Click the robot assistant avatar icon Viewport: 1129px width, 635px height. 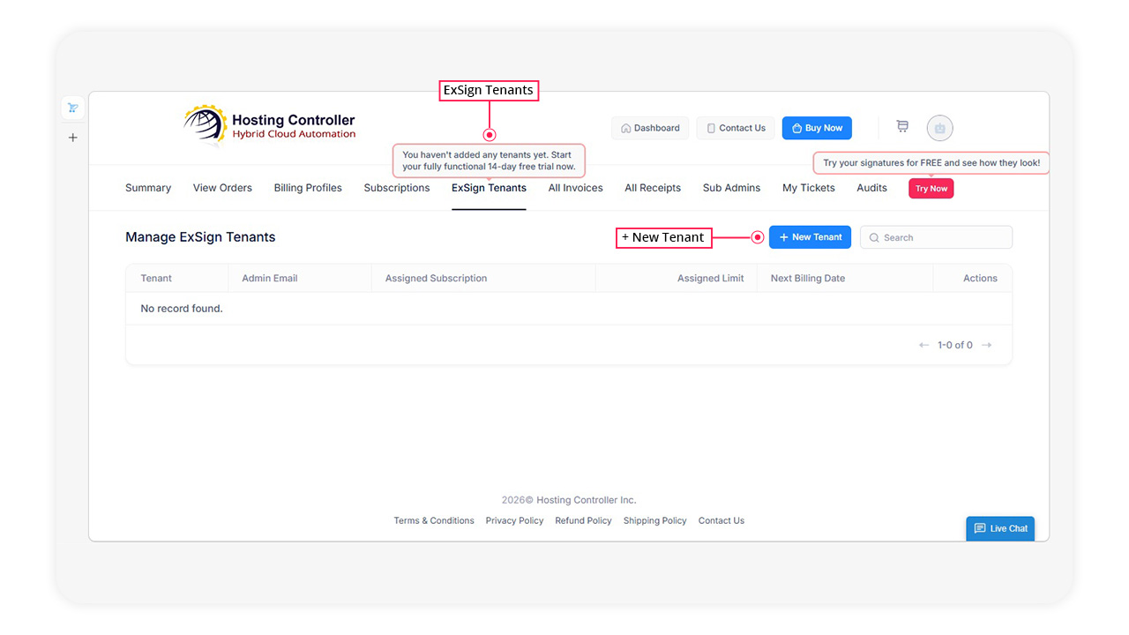pyautogui.click(x=939, y=128)
